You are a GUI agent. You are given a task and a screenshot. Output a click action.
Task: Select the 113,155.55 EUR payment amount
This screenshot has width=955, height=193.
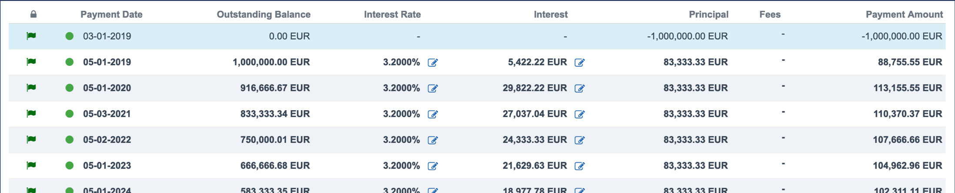[908, 88]
